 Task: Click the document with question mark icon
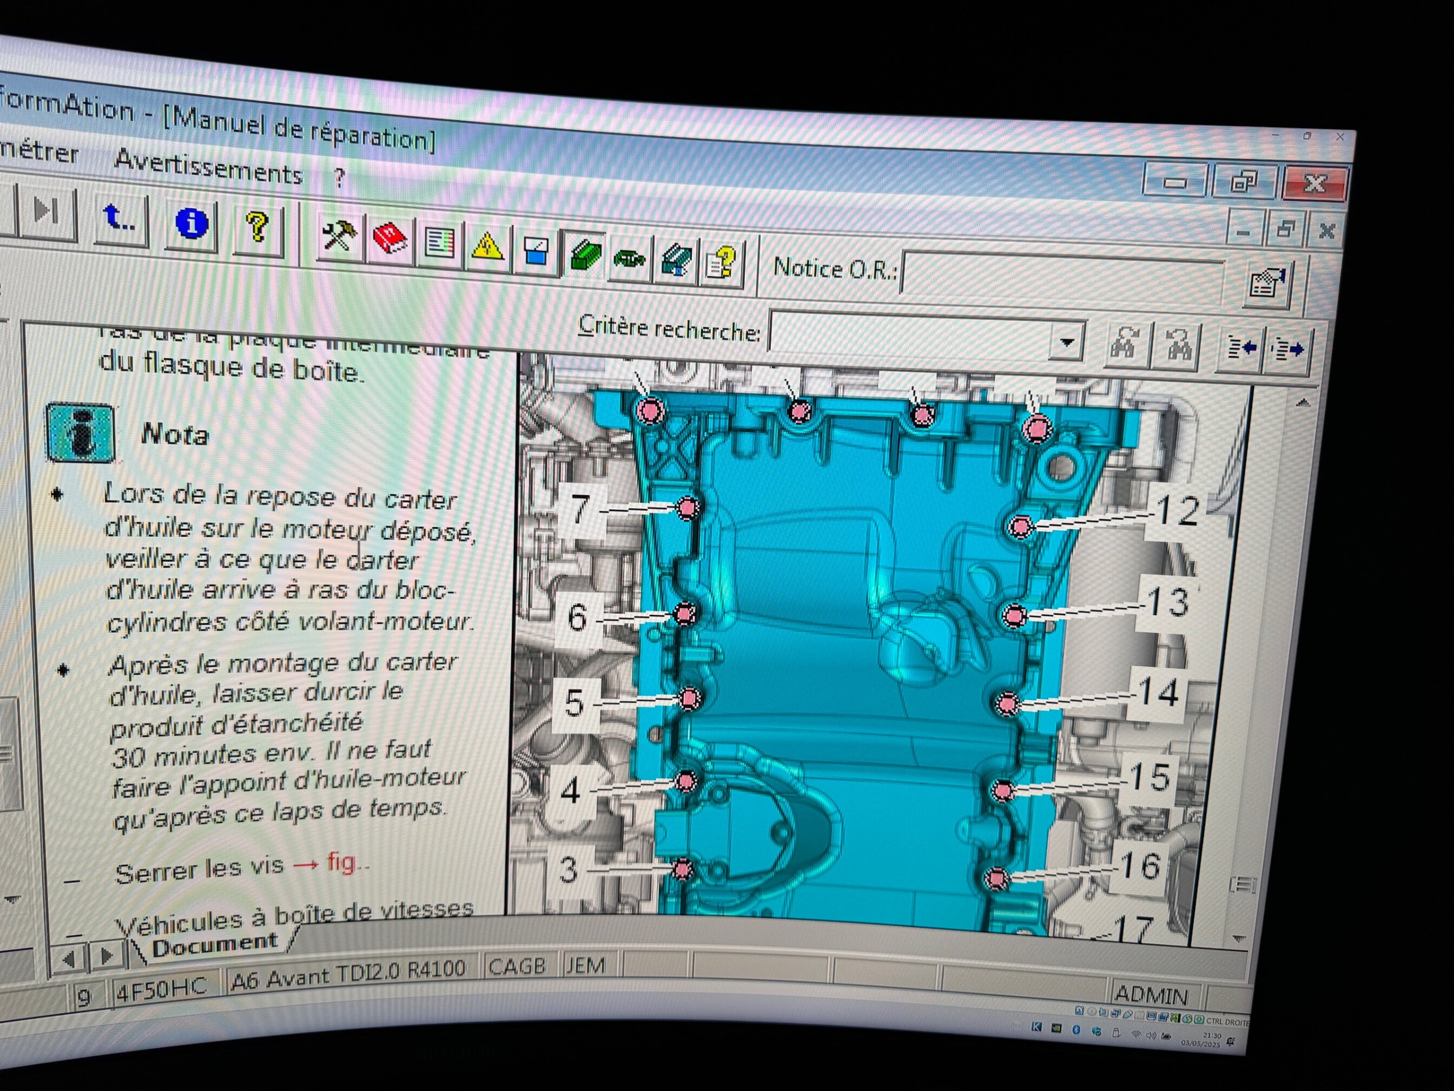[x=721, y=263]
